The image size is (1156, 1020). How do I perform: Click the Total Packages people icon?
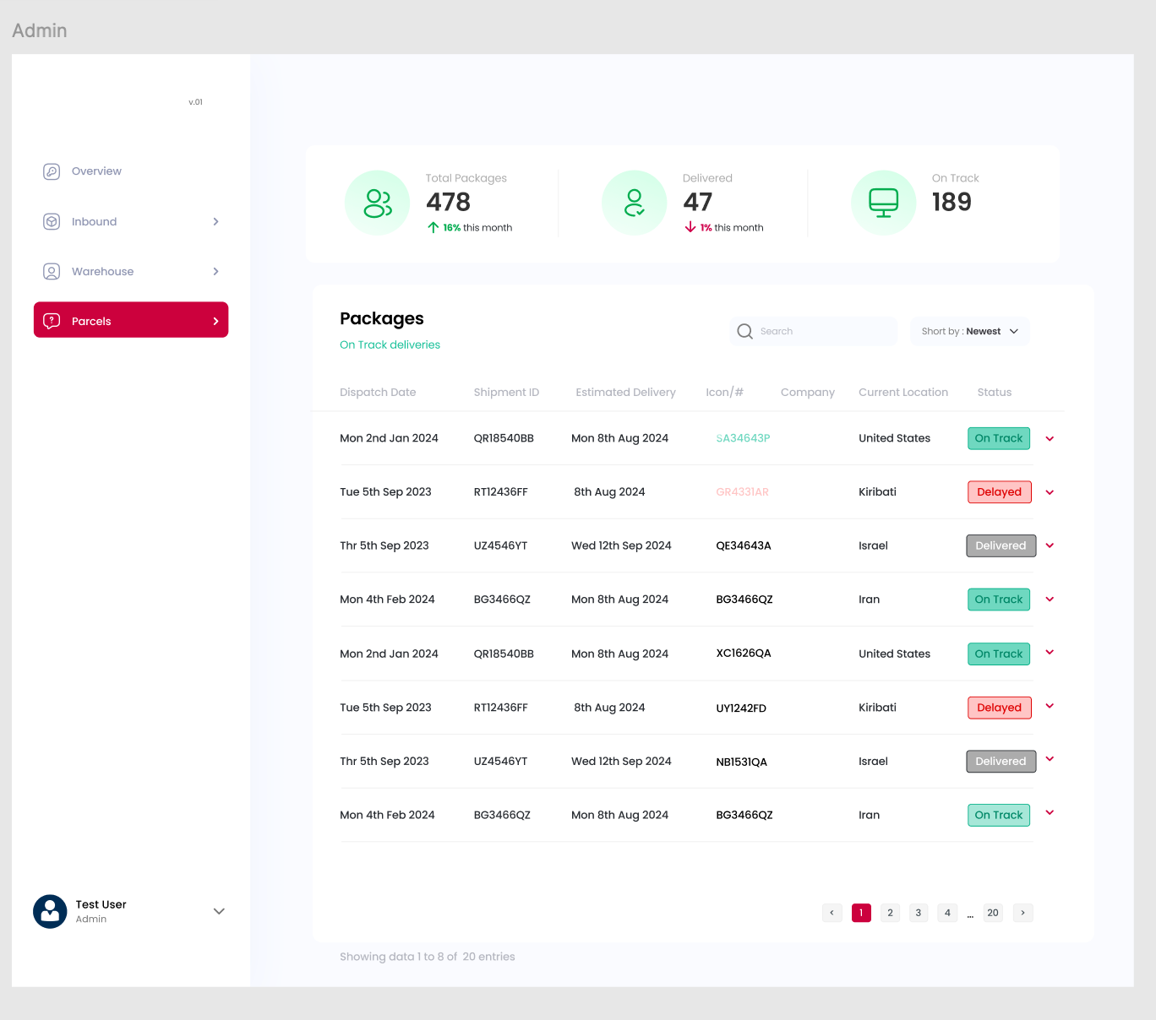[x=377, y=203]
